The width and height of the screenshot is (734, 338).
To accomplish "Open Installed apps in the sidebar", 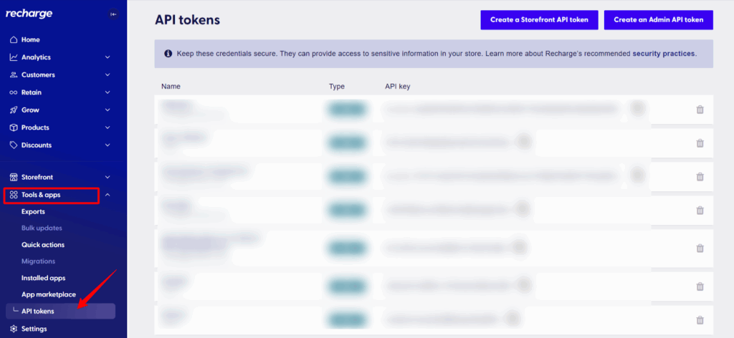I will [44, 278].
